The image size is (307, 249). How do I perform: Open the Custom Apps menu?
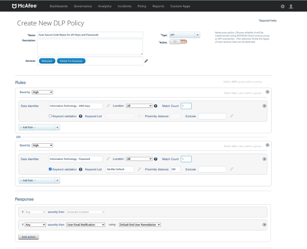180,6
